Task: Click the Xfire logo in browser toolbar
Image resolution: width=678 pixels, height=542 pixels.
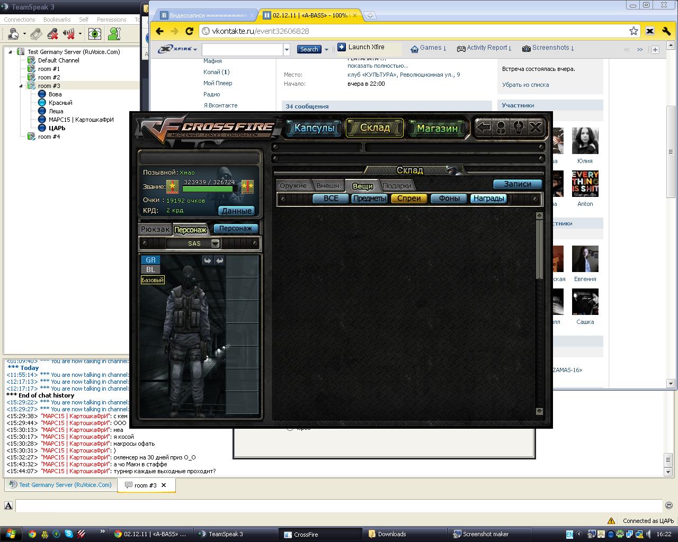Action: 175,49
